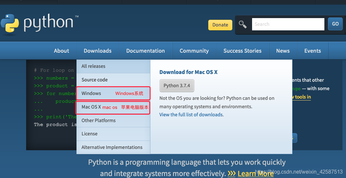Focus the Search input field
The image size is (346, 178).
point(288,24)
